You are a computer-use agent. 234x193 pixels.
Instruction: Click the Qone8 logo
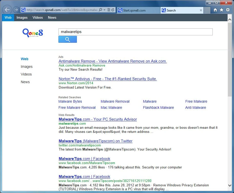pos(33,33)
